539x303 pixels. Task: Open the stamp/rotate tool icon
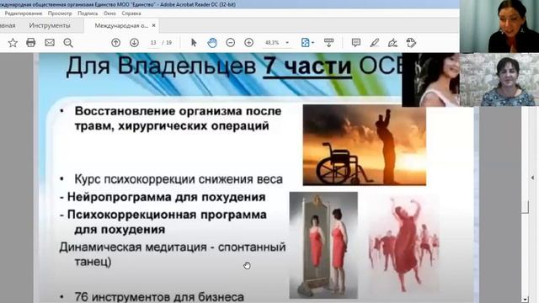click(x=411, y=43)
